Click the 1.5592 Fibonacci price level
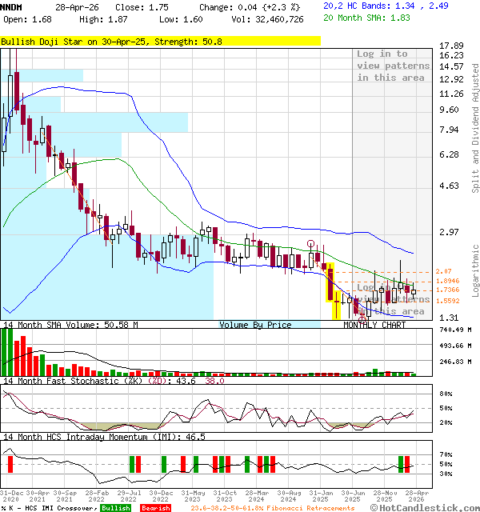This screenshot has height=512, width=480. (x=447, y=301)
